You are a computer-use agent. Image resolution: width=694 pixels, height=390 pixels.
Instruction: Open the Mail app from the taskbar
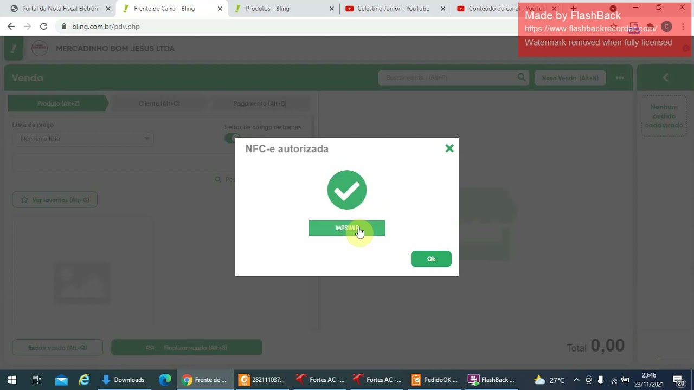[61, 380]
